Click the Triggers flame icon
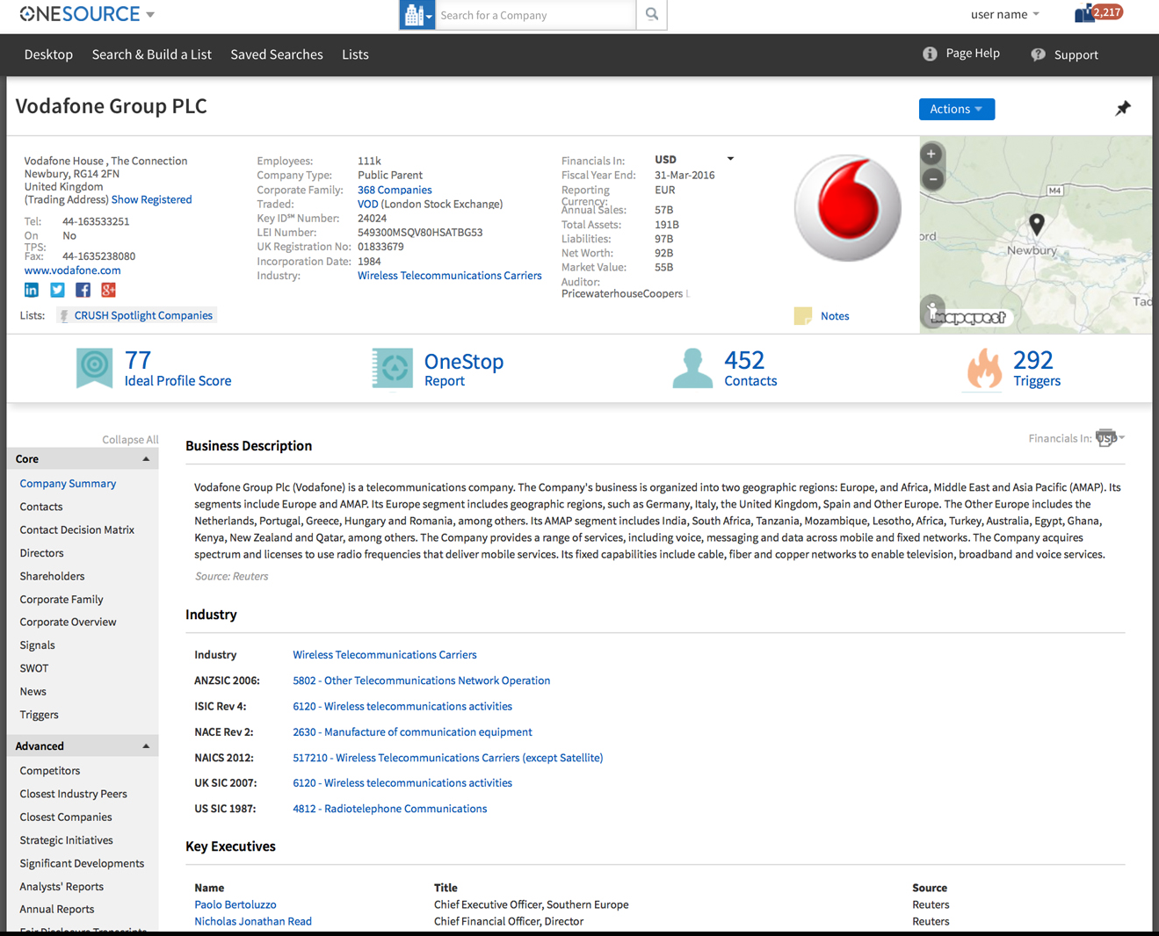Image resolution: width=1159 pixels, height=936 pixels. tap(984, 369)
